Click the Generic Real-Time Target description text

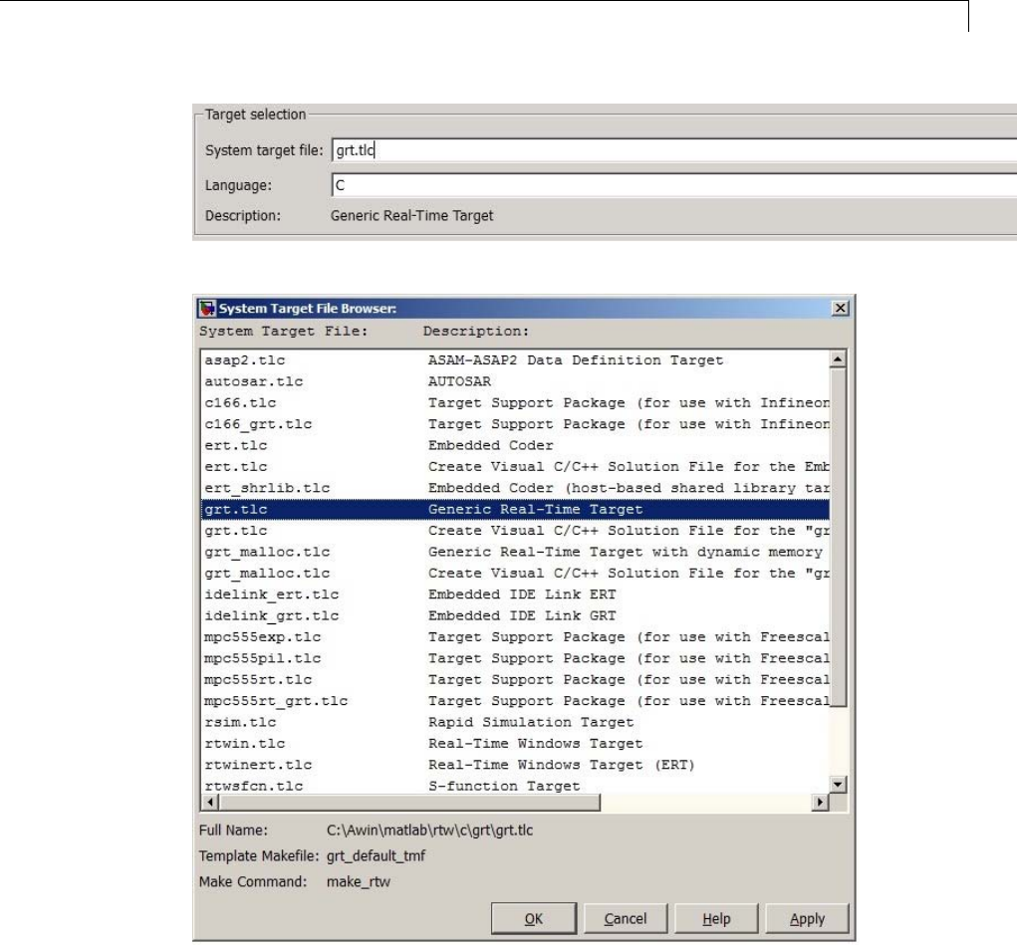coord(411,216)
